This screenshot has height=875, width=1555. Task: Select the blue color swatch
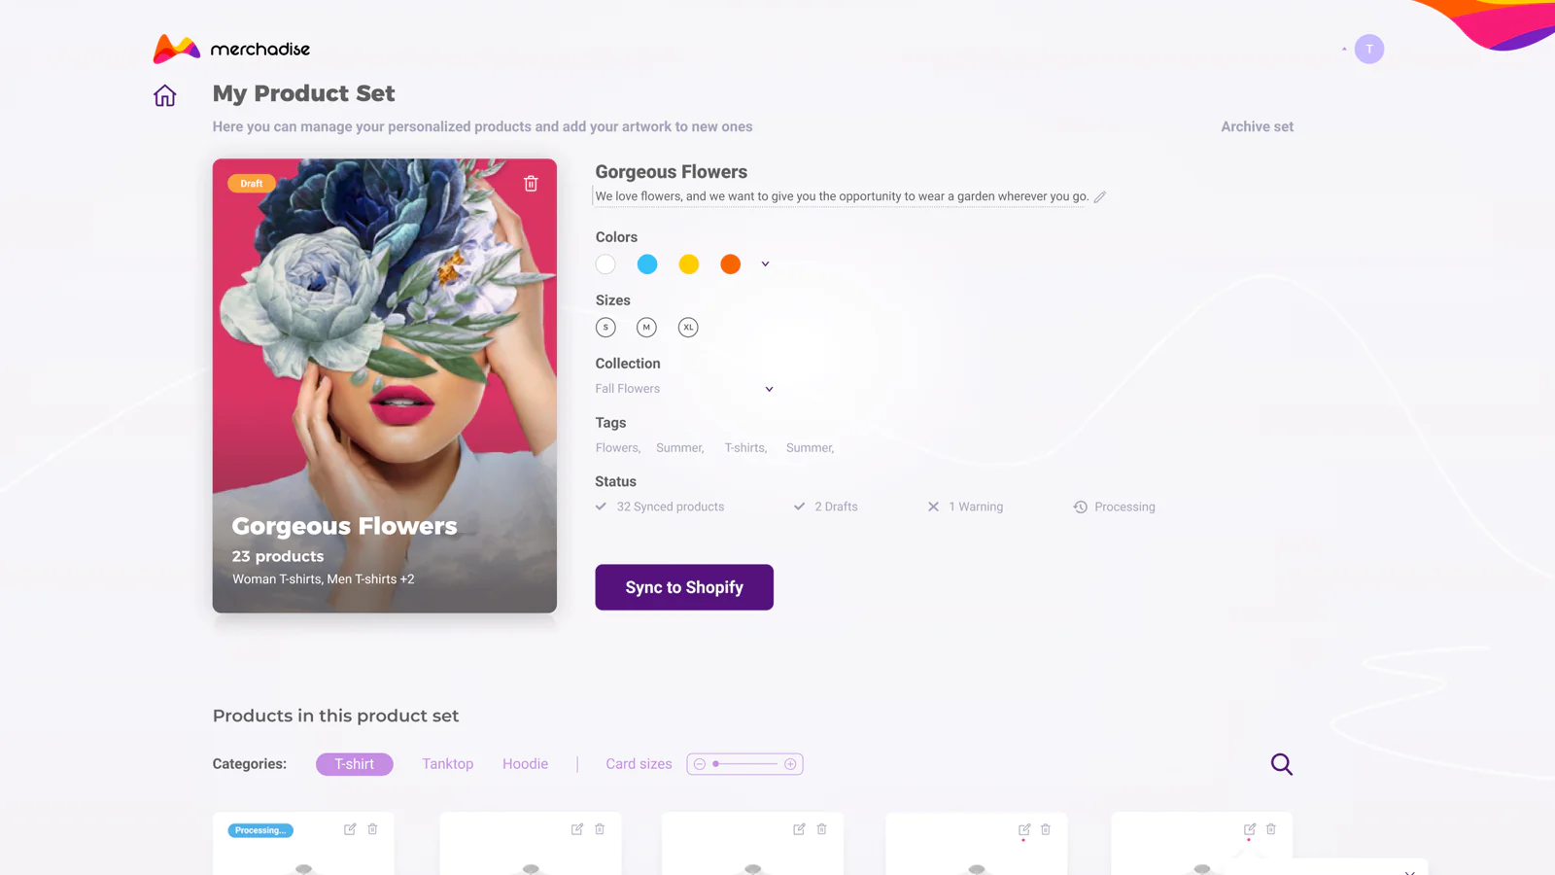point(647,264)
